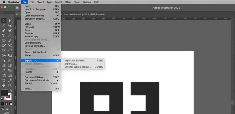Select the Lasso tool
This screenshot has width=235, height=114.
pyautogui.click(x=10, y=26)
